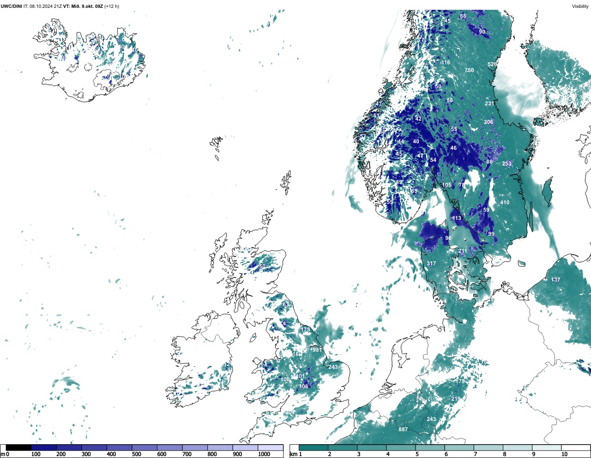Screen dimensions: 591x458
Task: Click the map value '54' in southern Norway
Action: [x=433, y=160]
